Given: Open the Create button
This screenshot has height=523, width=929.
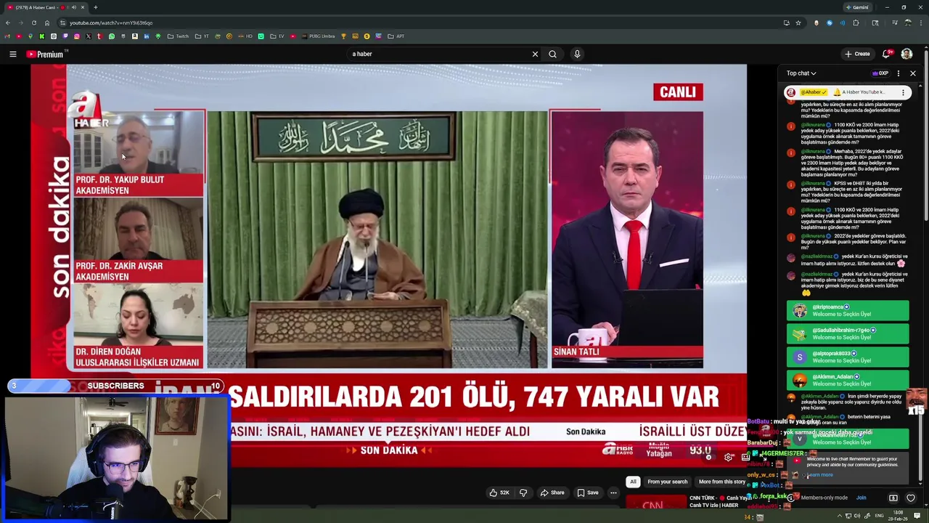Looking at the screenshot, I should [x=857, y=54].
